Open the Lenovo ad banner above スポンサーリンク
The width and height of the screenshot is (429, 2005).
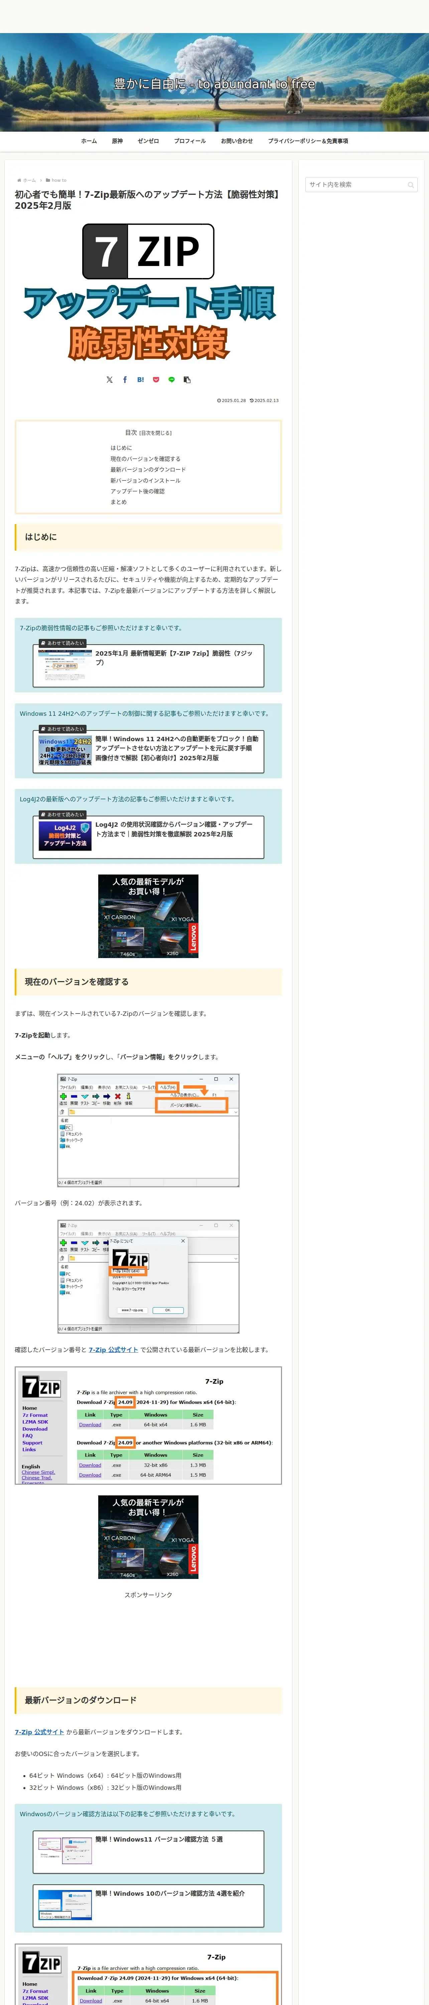coord(148,1536)
